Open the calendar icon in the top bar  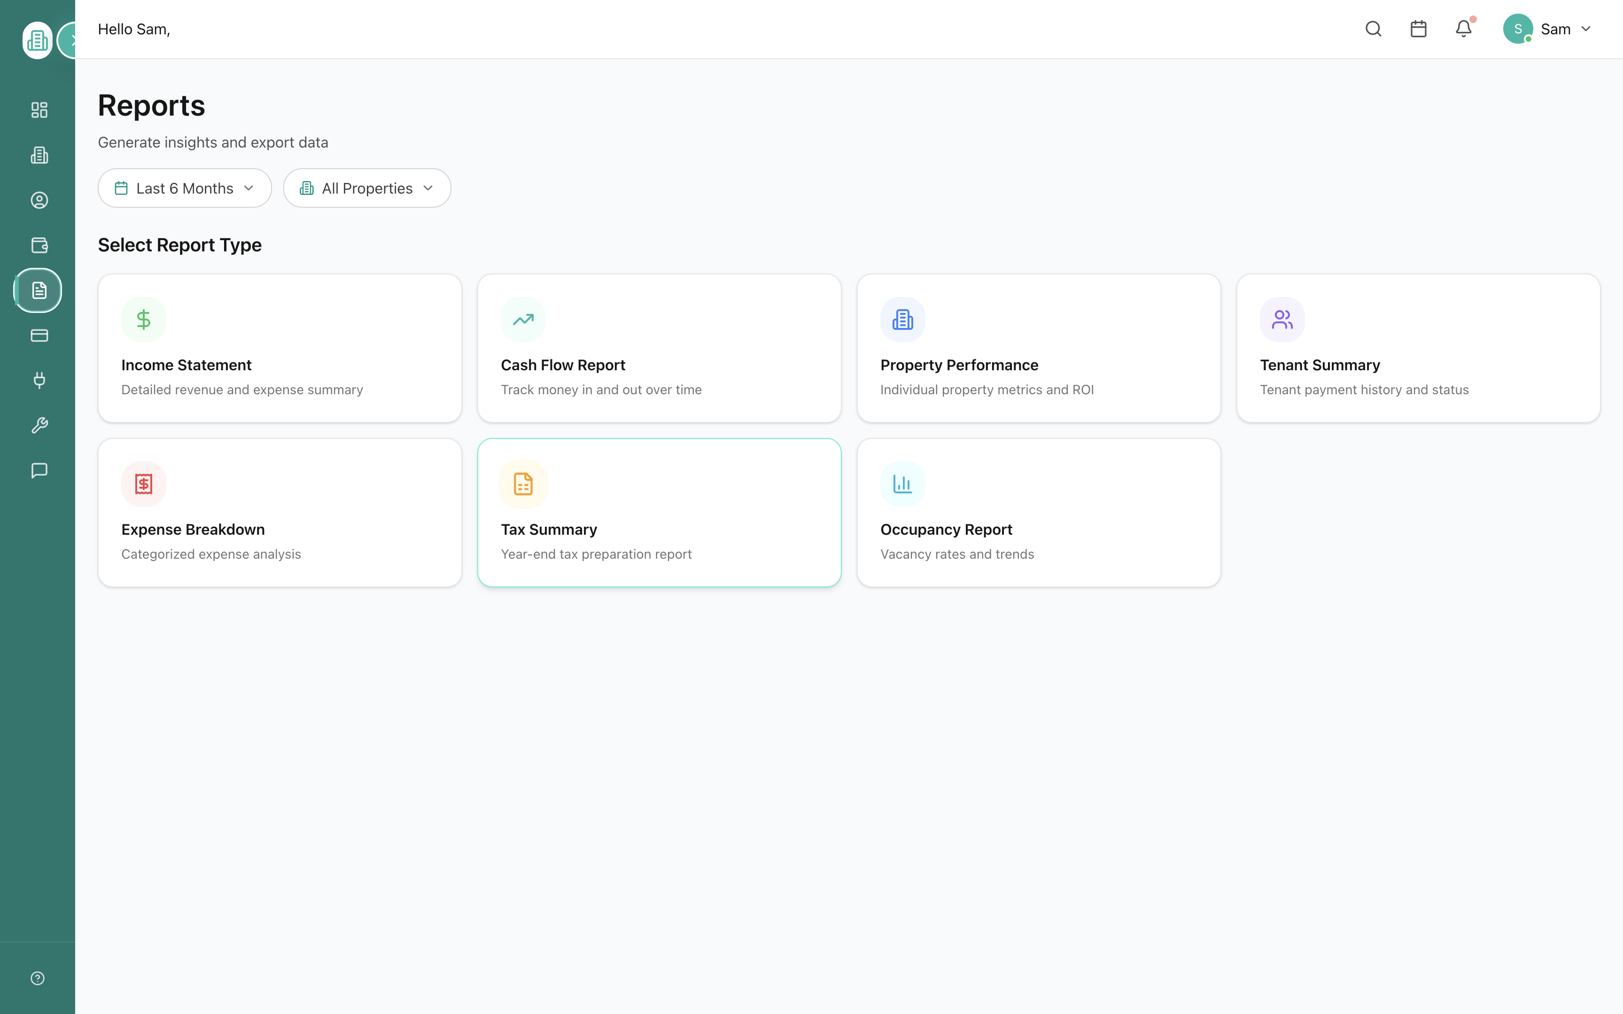coord(1418,29)
